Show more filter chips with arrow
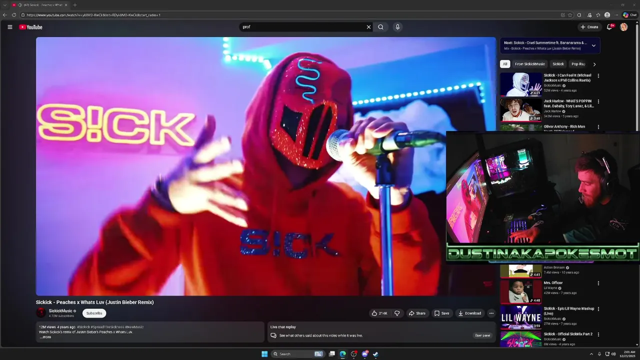Screen dimensions: 640x360 click(x=594, y=64)
